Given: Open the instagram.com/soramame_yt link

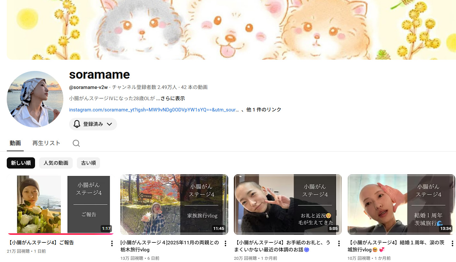Looking at the screenshot, I should (154, 109).
